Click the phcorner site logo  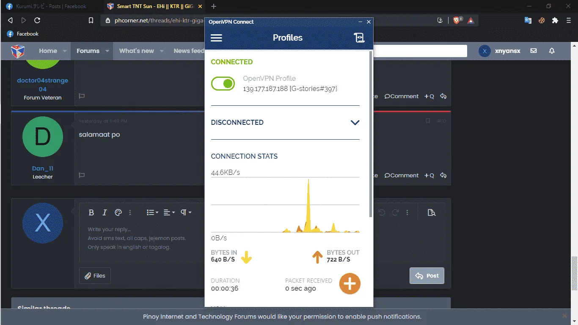coord(18,51)
